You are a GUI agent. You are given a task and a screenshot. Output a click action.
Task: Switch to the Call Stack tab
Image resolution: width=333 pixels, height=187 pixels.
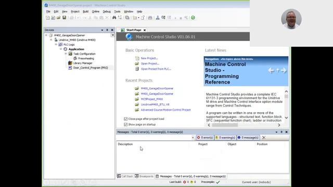click(125, 176)
